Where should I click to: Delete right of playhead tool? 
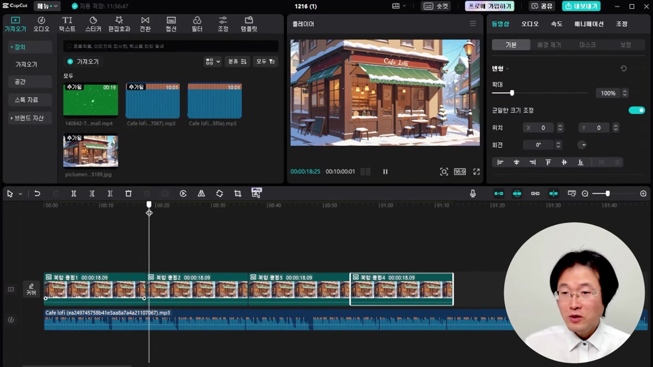[x=110, y=194]
